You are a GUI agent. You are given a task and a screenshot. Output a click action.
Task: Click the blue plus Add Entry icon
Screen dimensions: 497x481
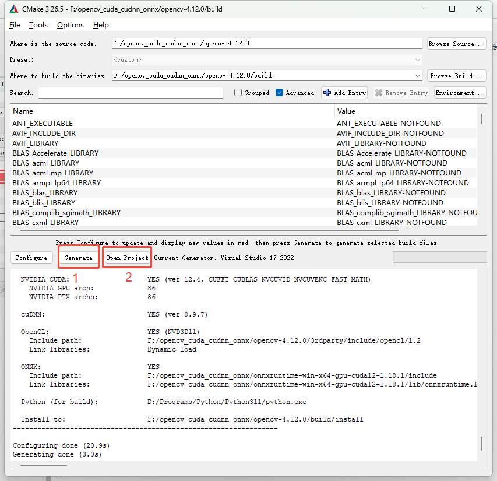click(x=327, y=93)
